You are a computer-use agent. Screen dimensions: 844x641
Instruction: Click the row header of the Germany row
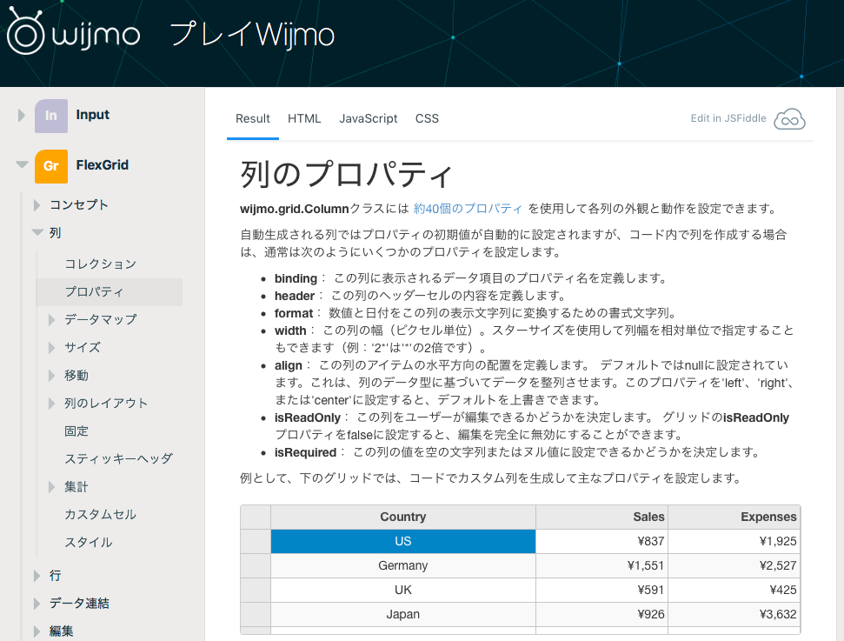point(256,565)
